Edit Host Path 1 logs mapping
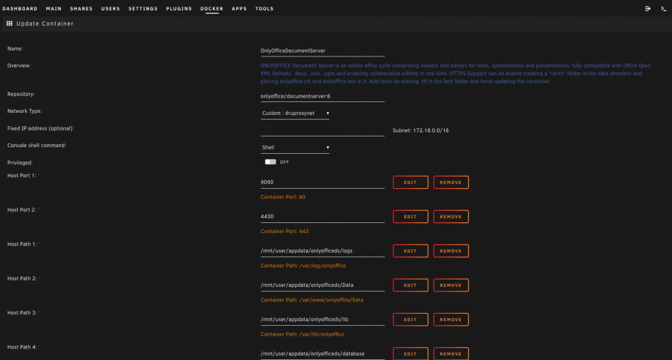This screenshot has width=672, height=360. tap(411, 251)
